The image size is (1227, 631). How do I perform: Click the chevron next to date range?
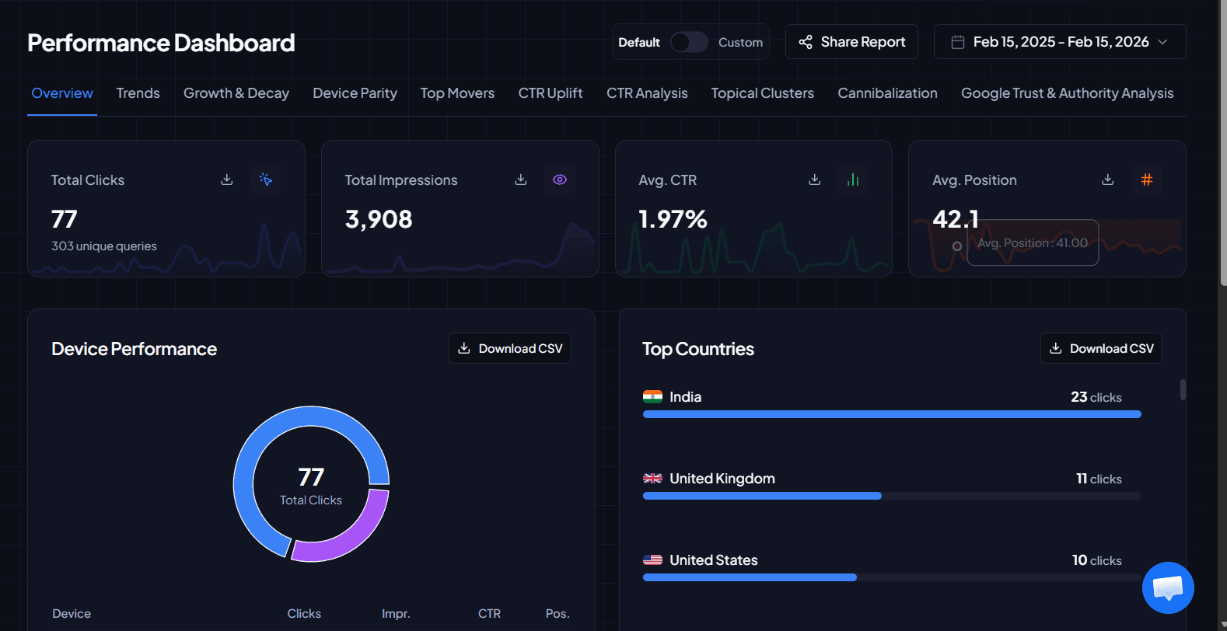(1163, 42)
